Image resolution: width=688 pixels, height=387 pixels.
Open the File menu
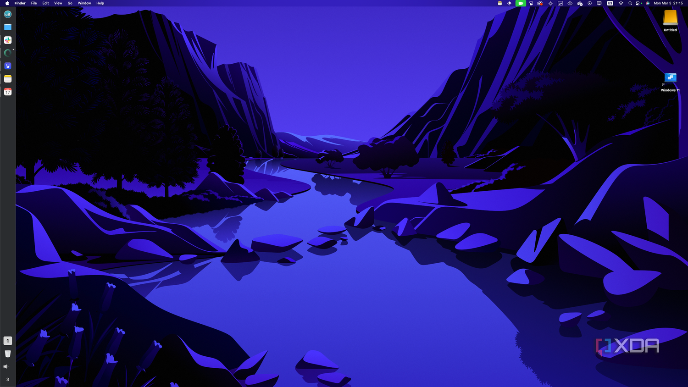tap(34, 3)
